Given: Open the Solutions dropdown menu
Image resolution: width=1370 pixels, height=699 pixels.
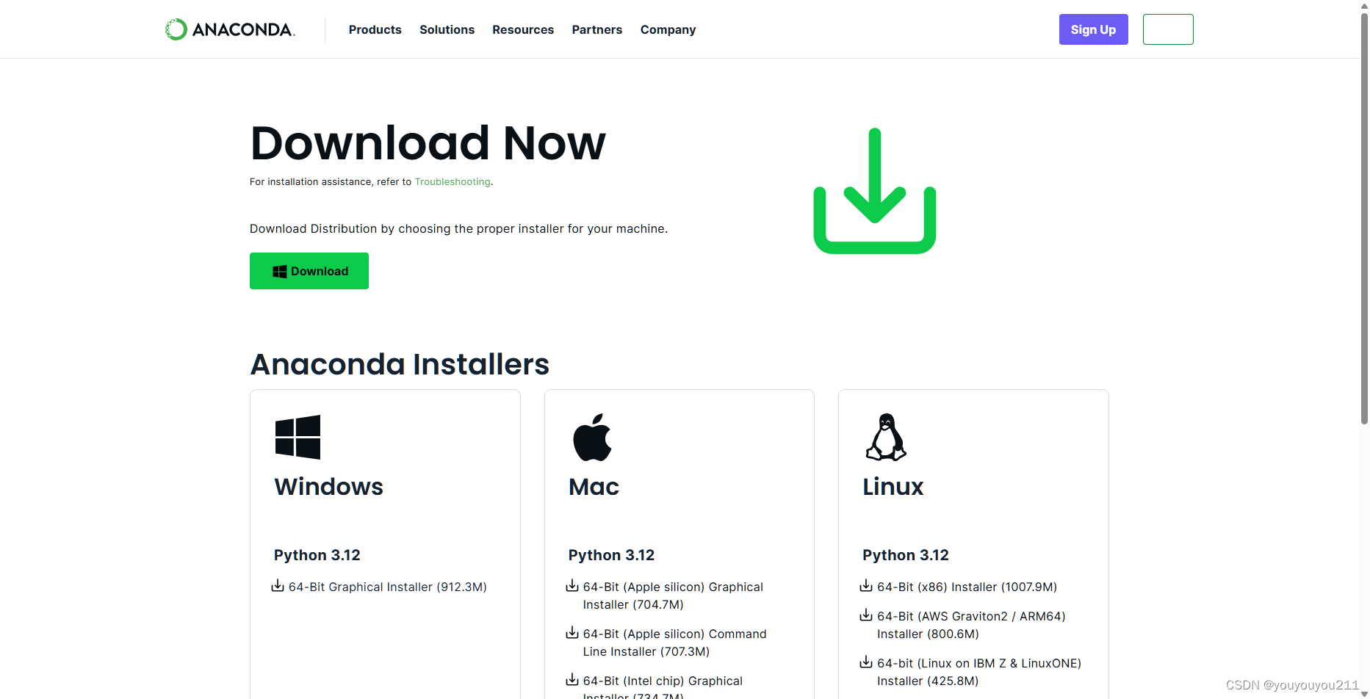Looking at the screenshot, I should [x=447, y=29].
